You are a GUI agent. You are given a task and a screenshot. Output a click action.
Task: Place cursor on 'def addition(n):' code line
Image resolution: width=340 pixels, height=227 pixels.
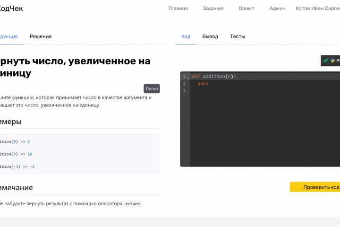pos(214,77)
